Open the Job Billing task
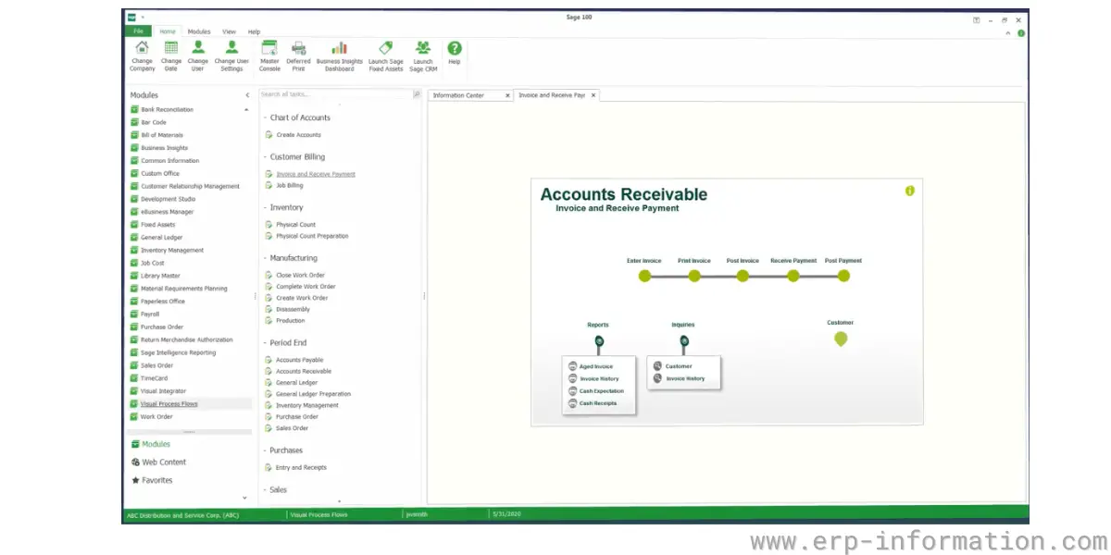 (289, 185)
